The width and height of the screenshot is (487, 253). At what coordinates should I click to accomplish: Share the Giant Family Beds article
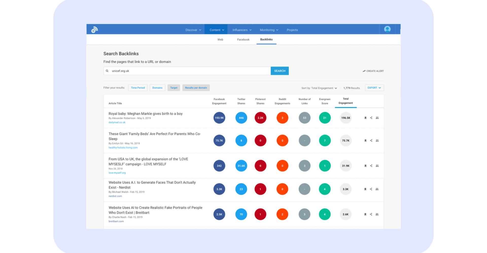(371, 141)
